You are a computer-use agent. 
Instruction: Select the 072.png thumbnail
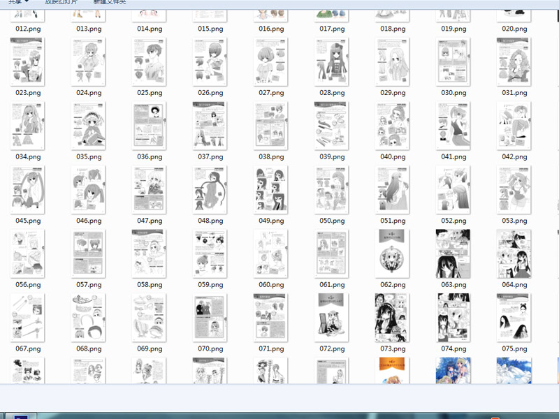pyautogui.click(x=331, y=318)
